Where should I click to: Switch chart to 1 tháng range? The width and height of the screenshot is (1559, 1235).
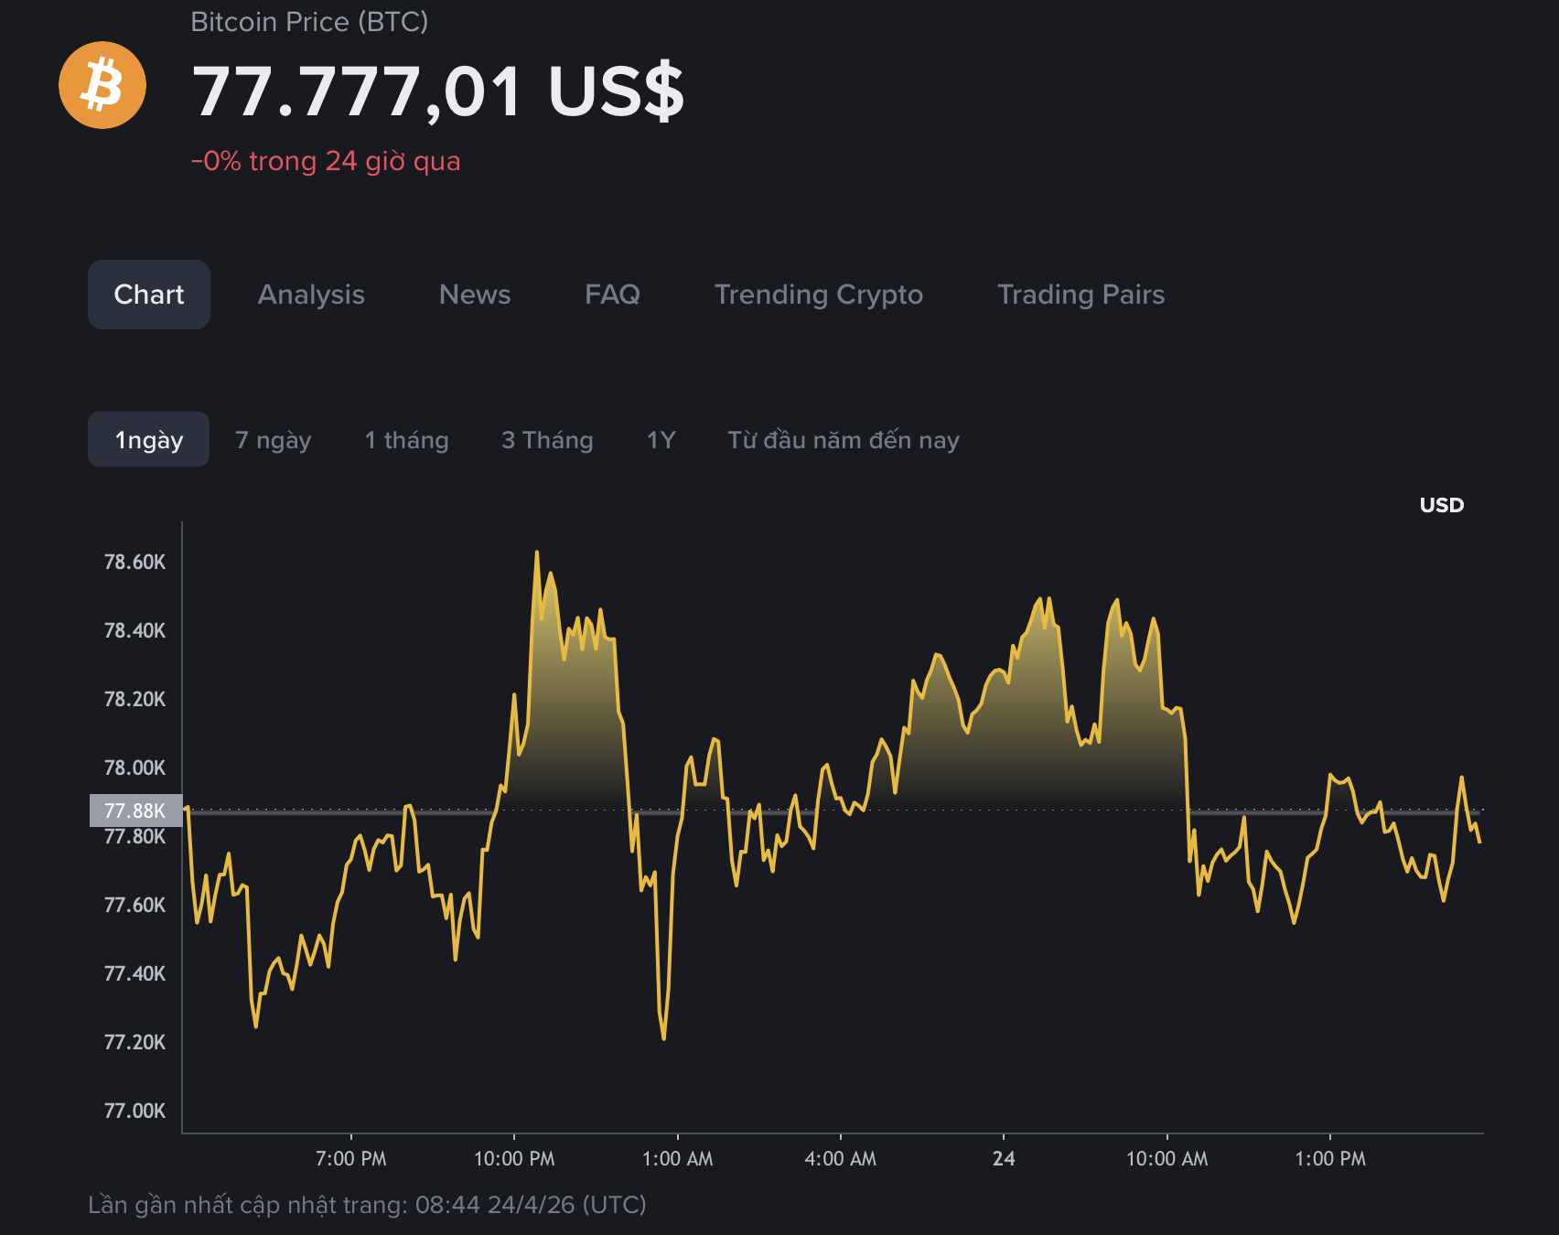pos(405,439)
